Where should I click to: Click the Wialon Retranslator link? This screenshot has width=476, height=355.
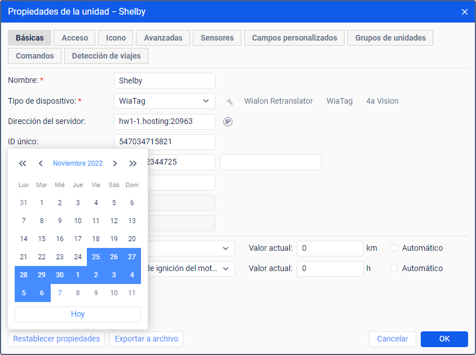279,101
